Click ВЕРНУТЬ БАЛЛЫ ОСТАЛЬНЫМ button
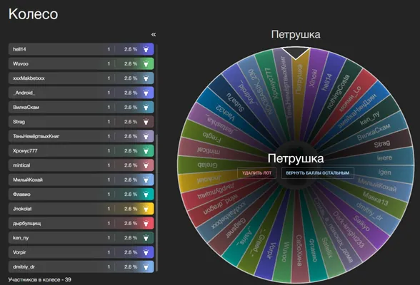 click(x=317, y=173)
